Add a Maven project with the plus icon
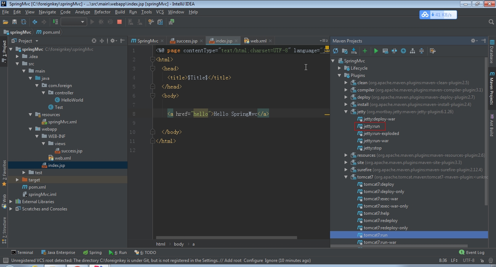This screenshot has width=496, height=267. click(365, 51)
